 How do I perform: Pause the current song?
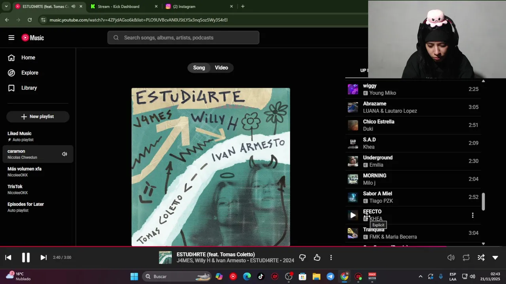click(x=26, y=258)
